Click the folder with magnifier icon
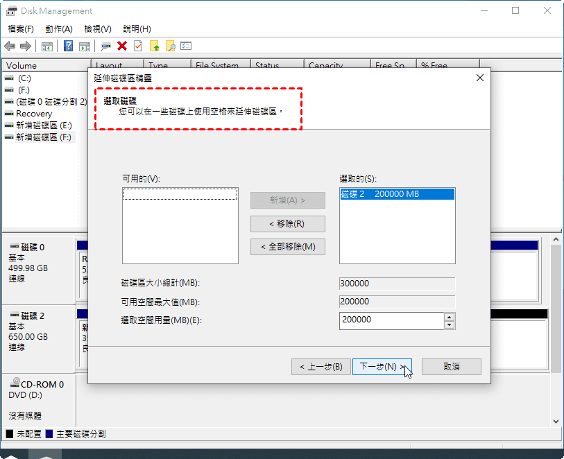 click(x=170, y=46)
